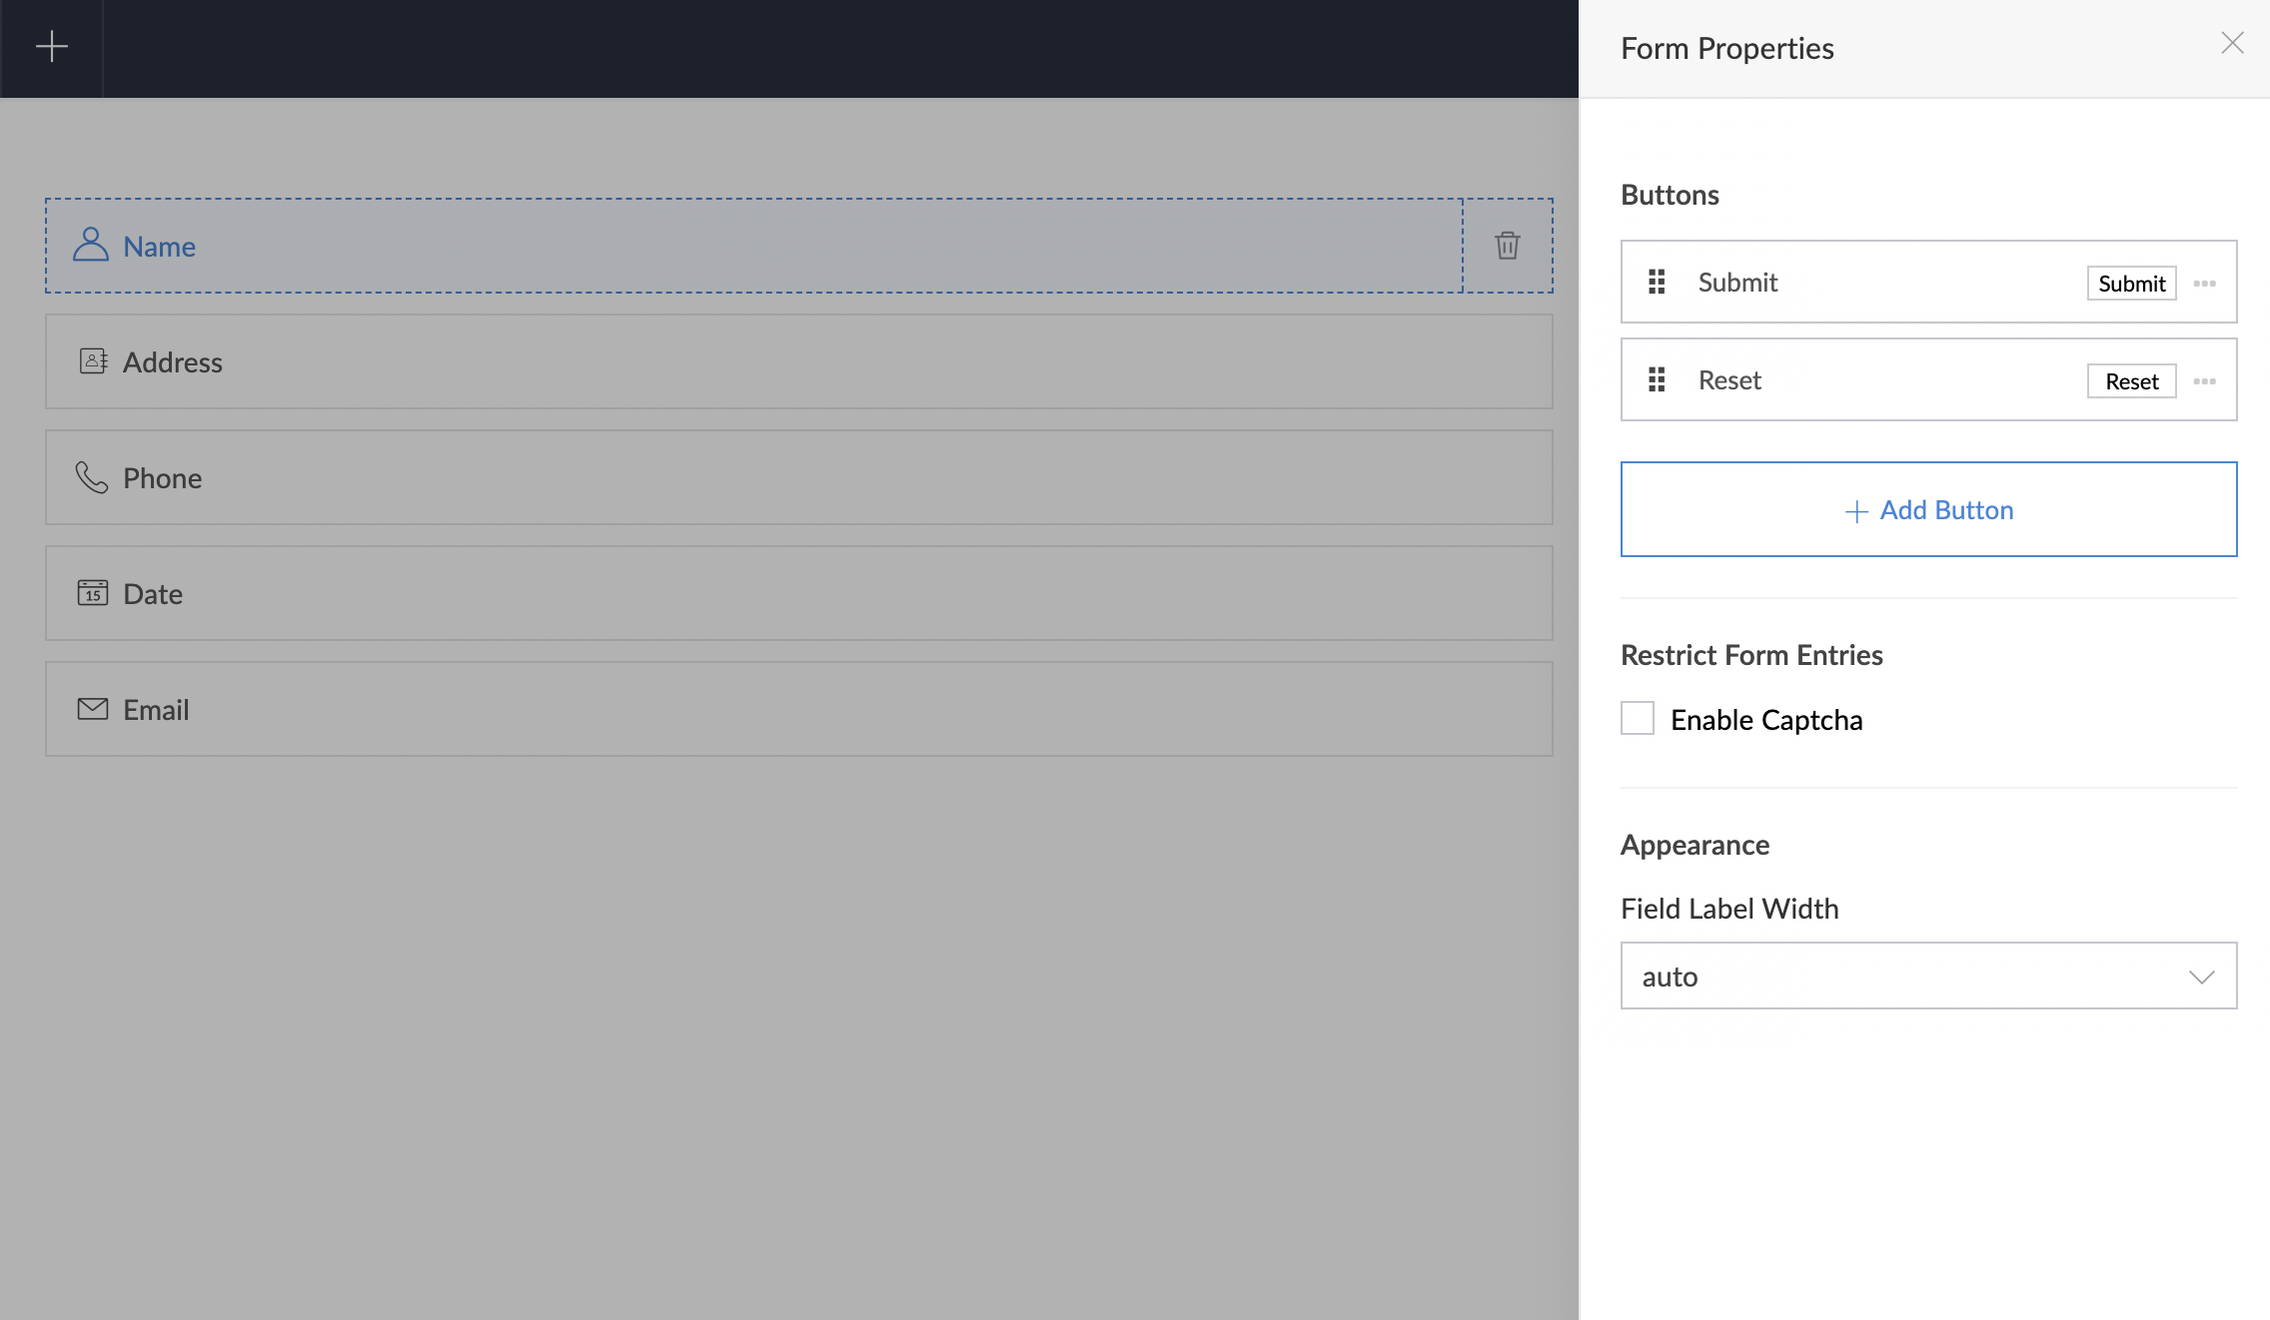Open more options for Submit button
This screenshot has width=2270, height=1320.
[x=2205, y=284]
